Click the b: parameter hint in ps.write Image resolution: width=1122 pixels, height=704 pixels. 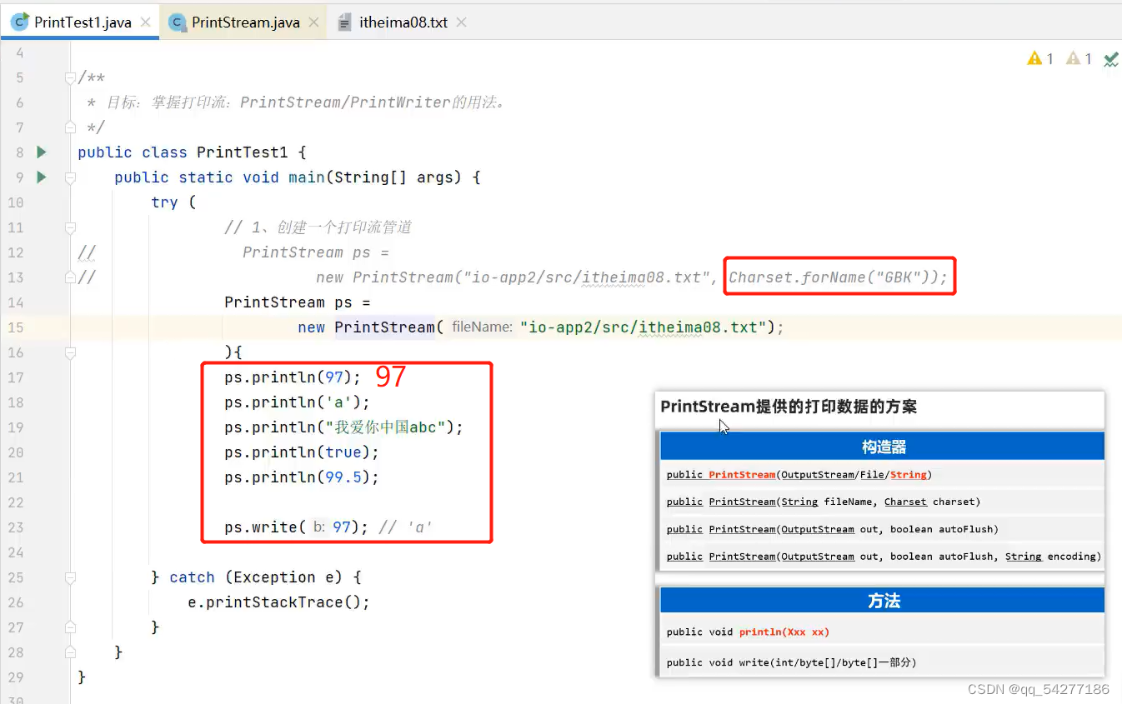(x=319, y=527)
